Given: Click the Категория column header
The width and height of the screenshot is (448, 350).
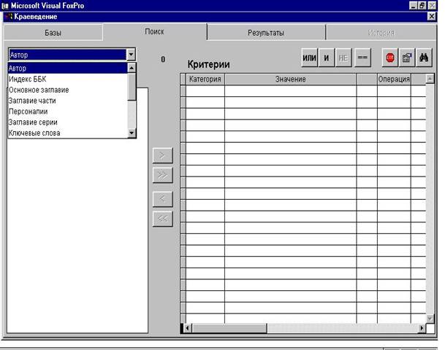Looking at the screenshot, I should [x=205, y=79].
